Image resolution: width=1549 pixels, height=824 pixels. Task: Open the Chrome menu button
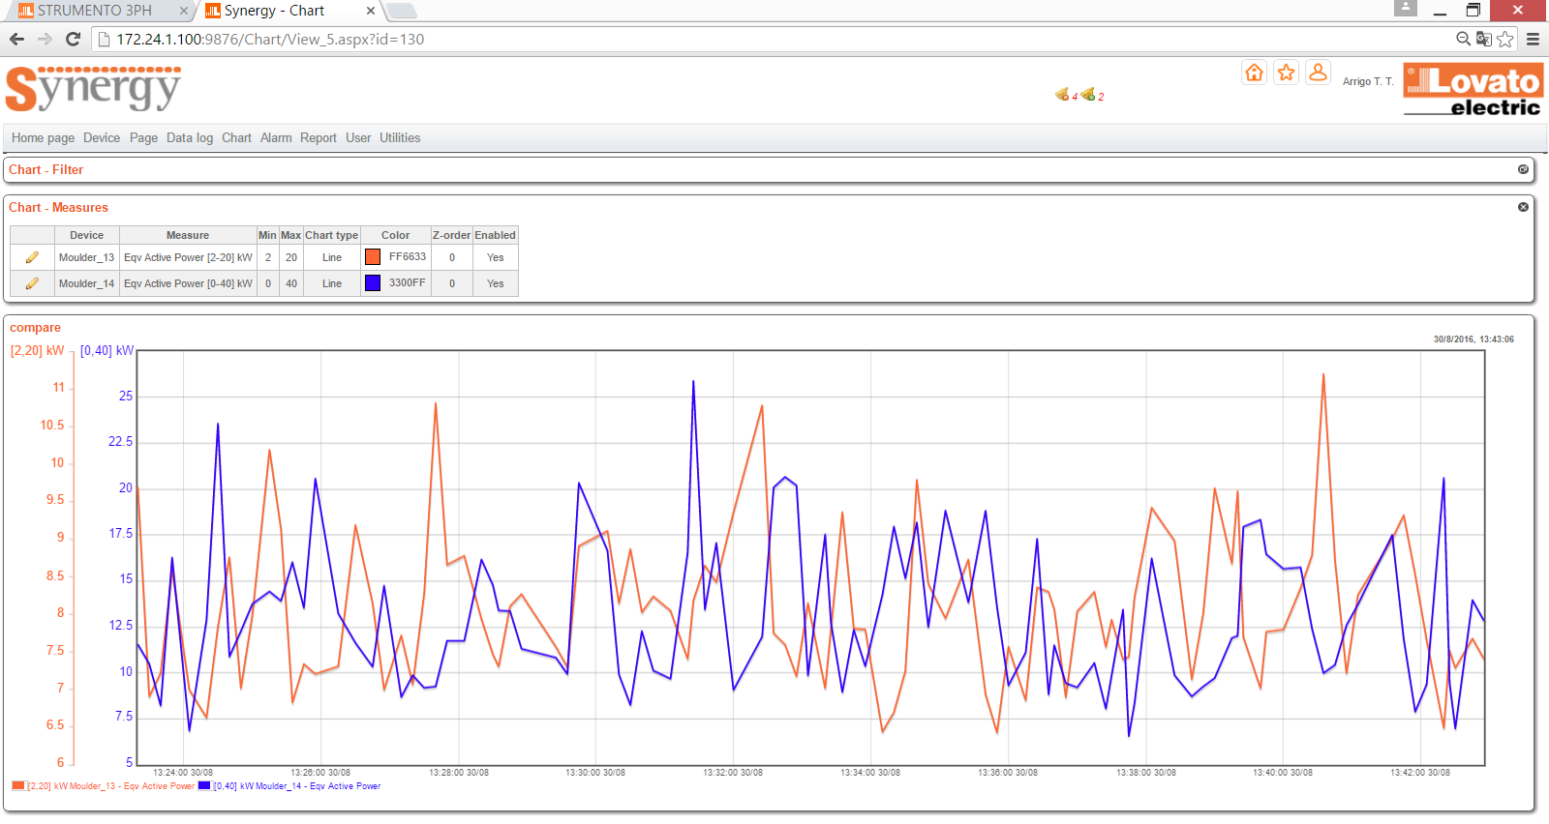coord(1533,39)
